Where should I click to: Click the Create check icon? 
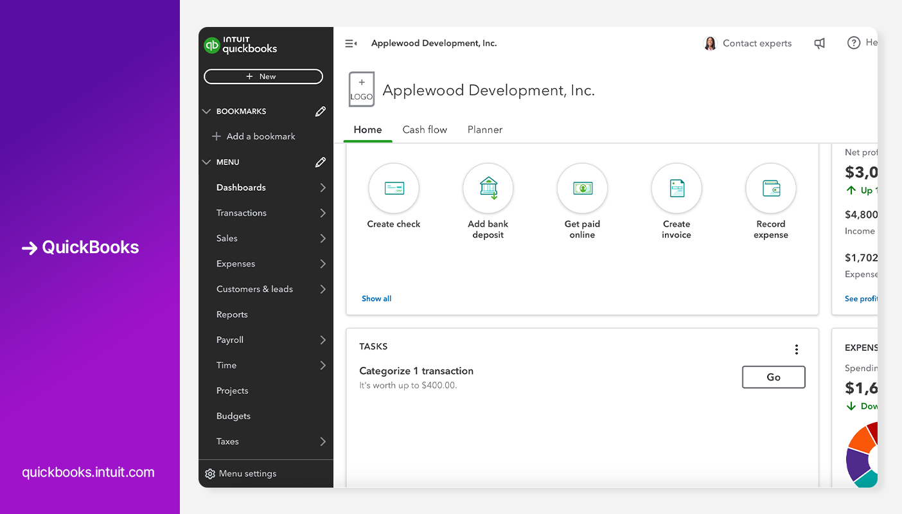(x=394, y=188)
